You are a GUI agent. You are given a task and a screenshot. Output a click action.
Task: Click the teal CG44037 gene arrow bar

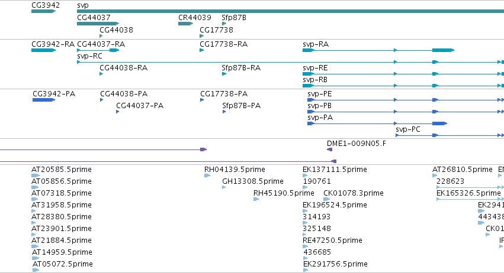[x=98, y=24]
